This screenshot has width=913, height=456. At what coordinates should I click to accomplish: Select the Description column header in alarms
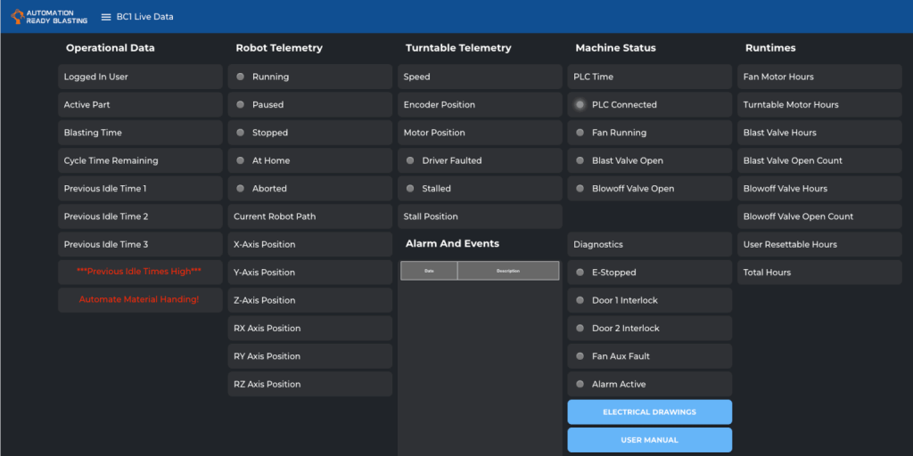[507, 271]
